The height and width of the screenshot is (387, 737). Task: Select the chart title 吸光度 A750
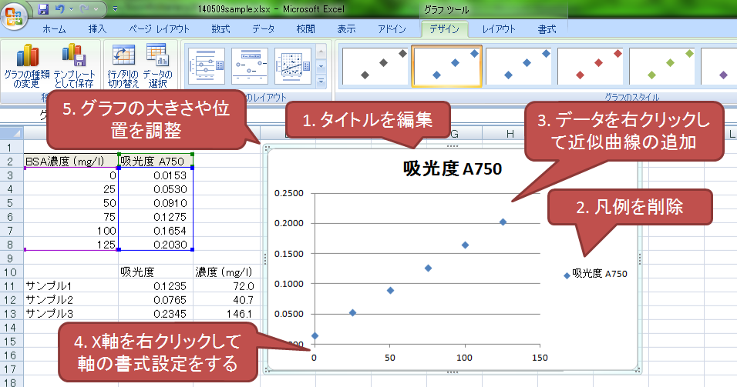[x=453, y=169]
